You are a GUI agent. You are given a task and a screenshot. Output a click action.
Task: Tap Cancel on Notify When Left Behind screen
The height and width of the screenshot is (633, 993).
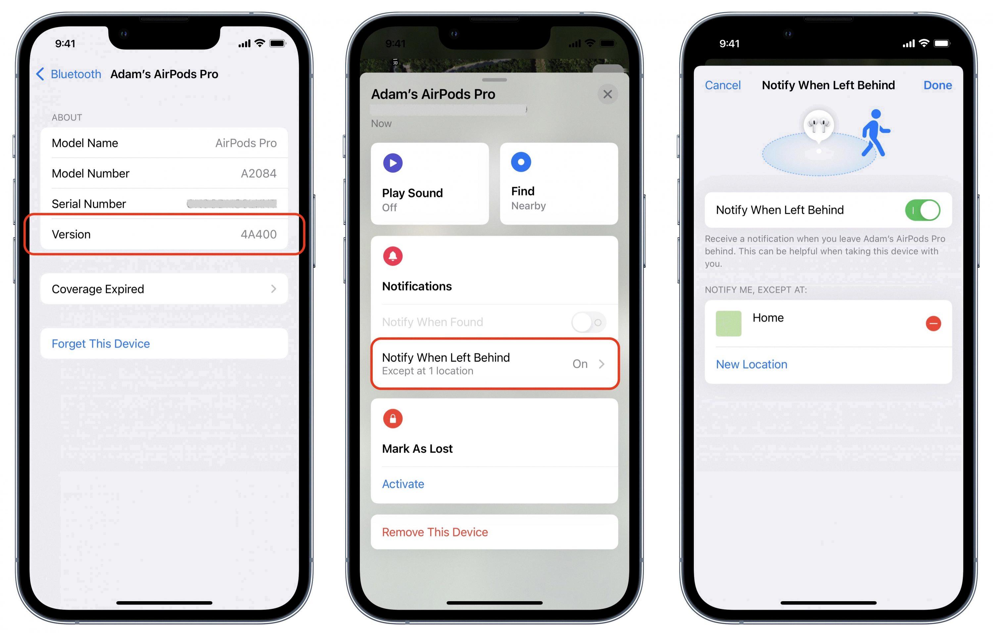(723, 85)
